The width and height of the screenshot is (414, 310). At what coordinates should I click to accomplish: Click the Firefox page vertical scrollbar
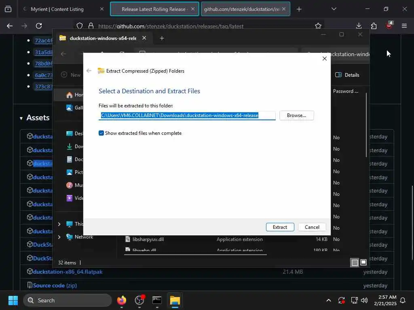[x=412, y=223]
